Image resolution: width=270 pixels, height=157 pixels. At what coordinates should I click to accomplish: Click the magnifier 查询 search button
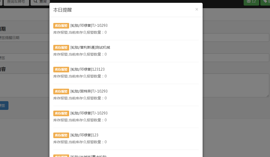pos(40,2)
